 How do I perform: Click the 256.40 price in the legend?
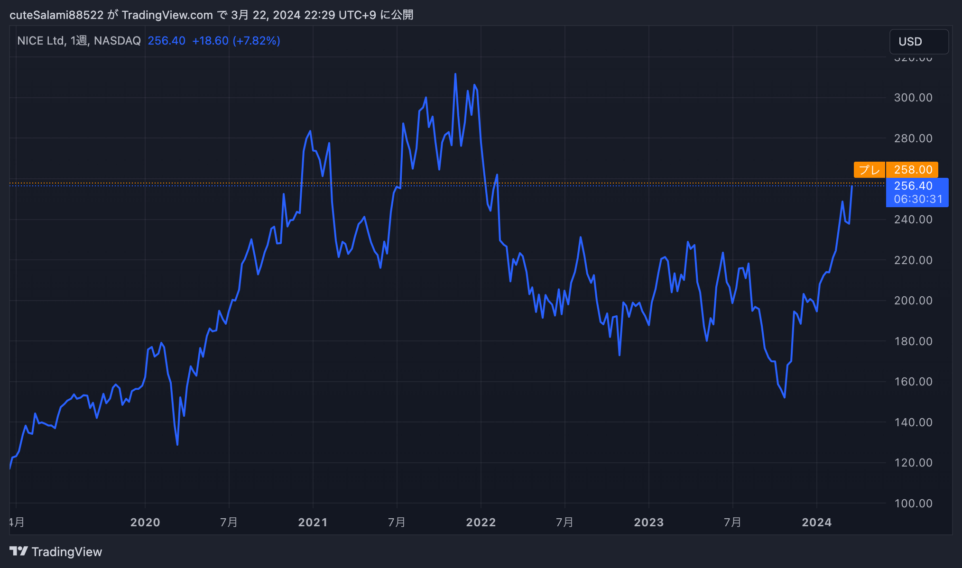[166, 41]
